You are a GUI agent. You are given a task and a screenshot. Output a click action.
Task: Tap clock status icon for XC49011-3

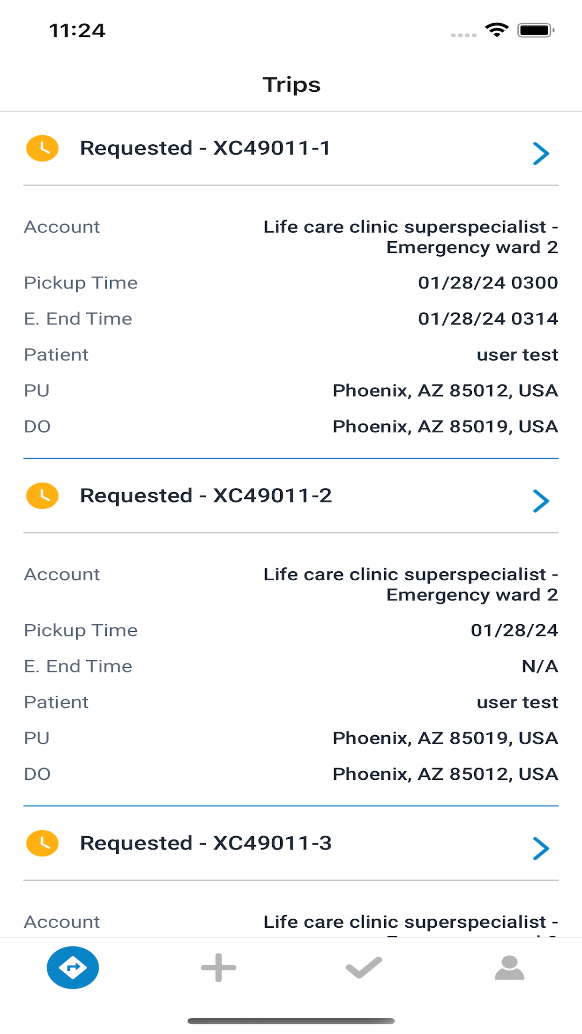click(x=42, y=843)
